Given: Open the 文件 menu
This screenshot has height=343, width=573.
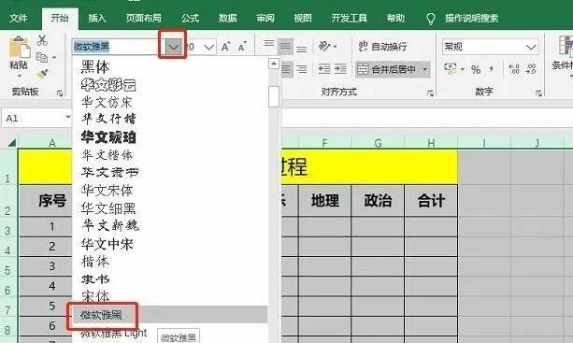Looking at the screenshot, I should [x=19, y=18].
